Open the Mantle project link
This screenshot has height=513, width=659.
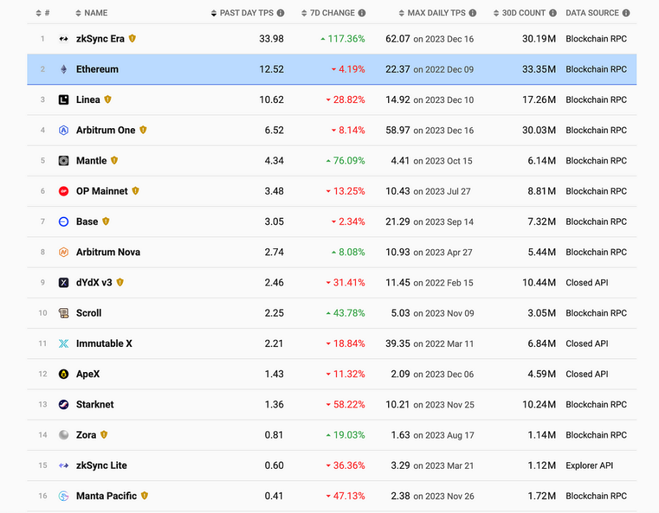[91, 161]
